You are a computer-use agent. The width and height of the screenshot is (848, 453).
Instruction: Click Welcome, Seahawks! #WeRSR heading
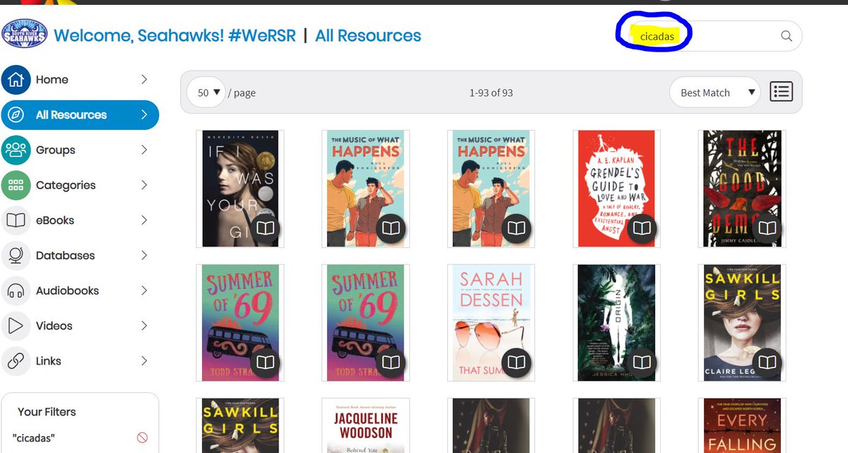[176, 35]
